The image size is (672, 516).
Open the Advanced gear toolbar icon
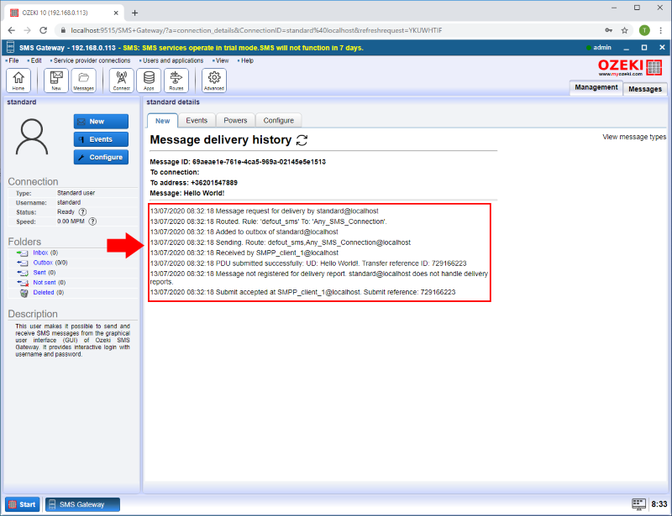pos(214,80)
